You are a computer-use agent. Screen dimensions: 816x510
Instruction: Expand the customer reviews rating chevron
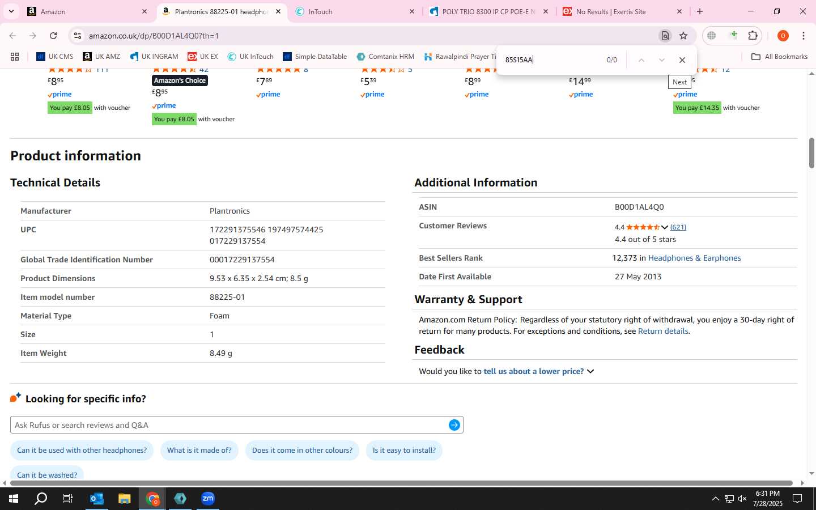(664, 227)
